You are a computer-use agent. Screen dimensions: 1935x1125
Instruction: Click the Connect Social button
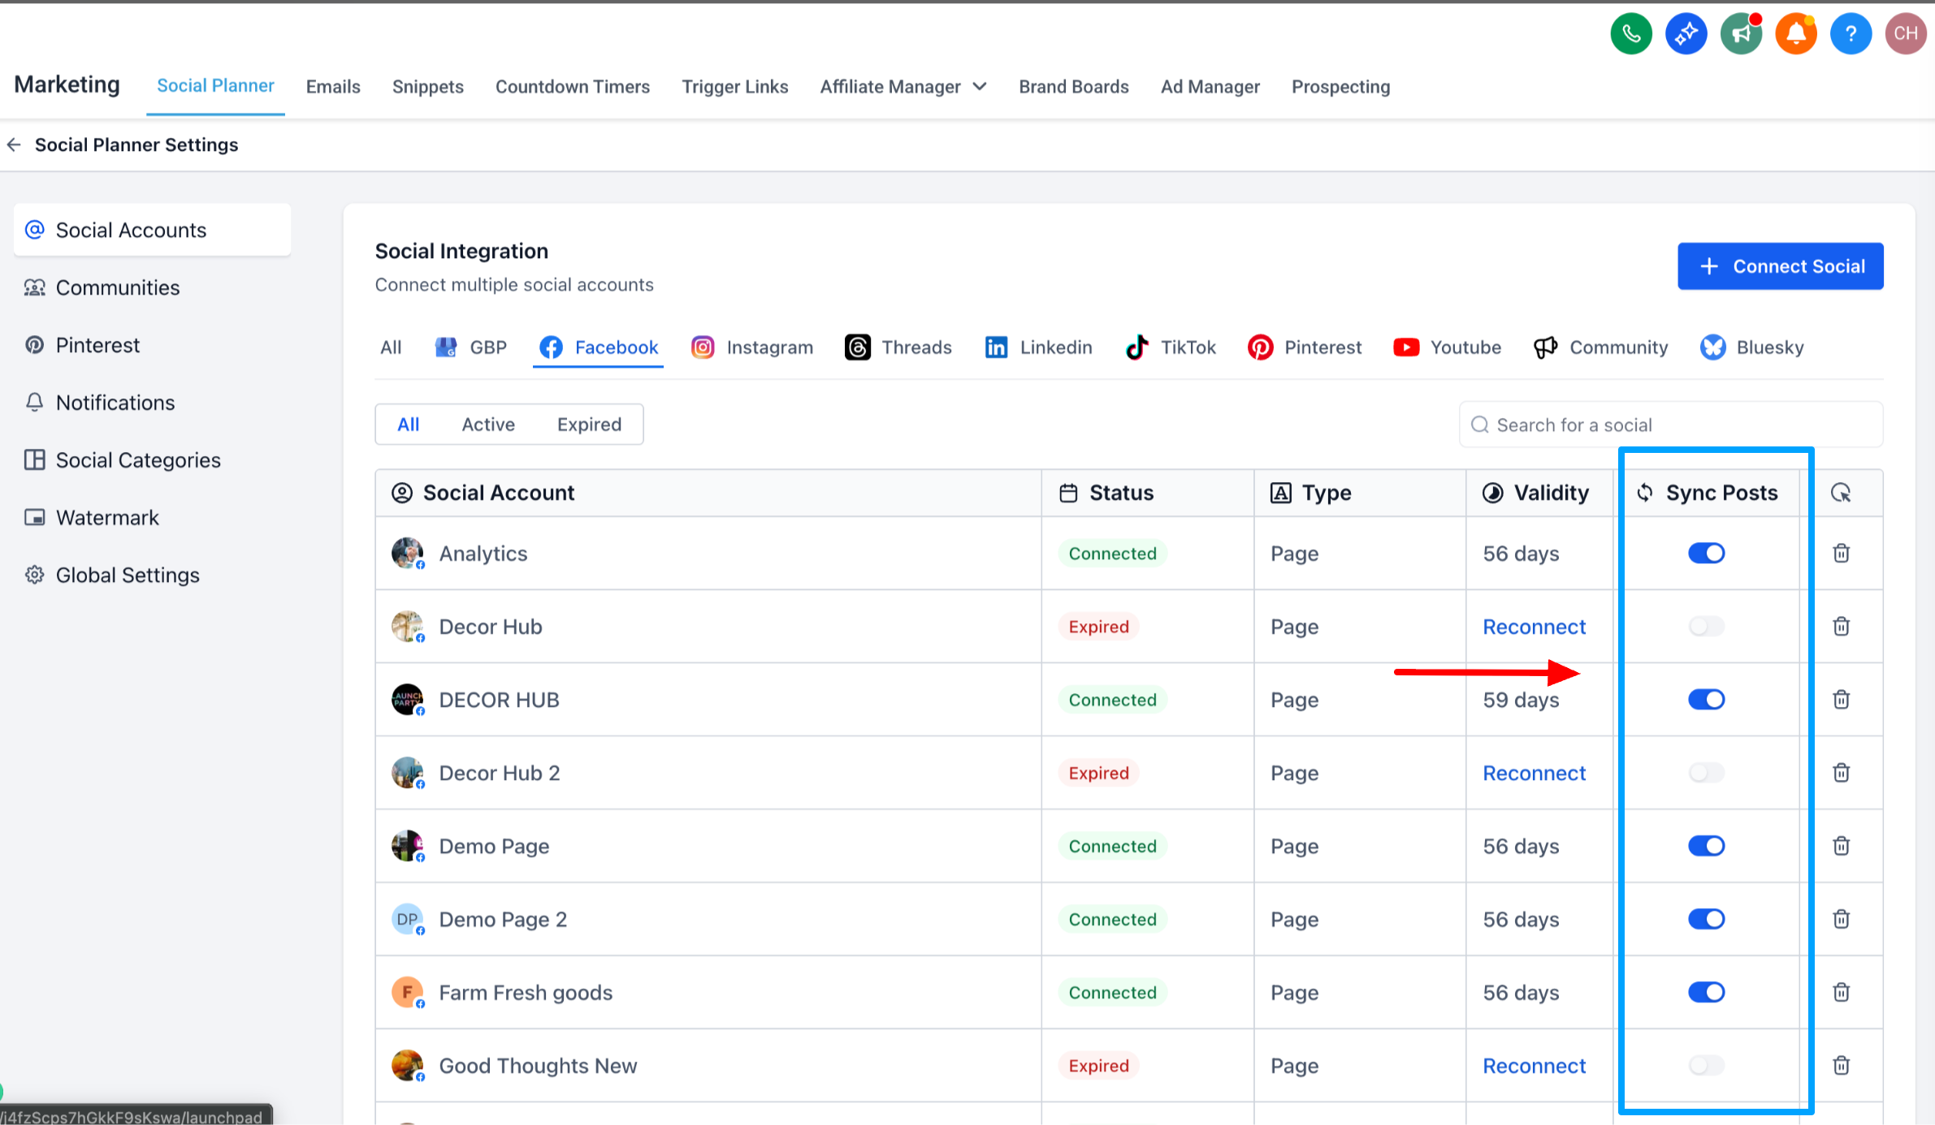click(x=1780, y=266)
